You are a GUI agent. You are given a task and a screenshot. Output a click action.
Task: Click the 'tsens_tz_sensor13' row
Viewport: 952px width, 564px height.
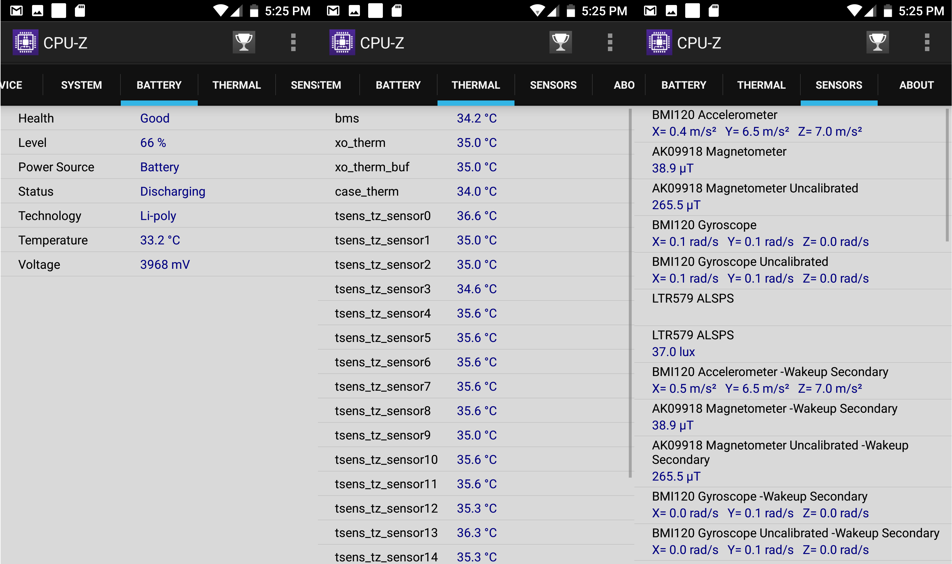click(x=476, y=533)
